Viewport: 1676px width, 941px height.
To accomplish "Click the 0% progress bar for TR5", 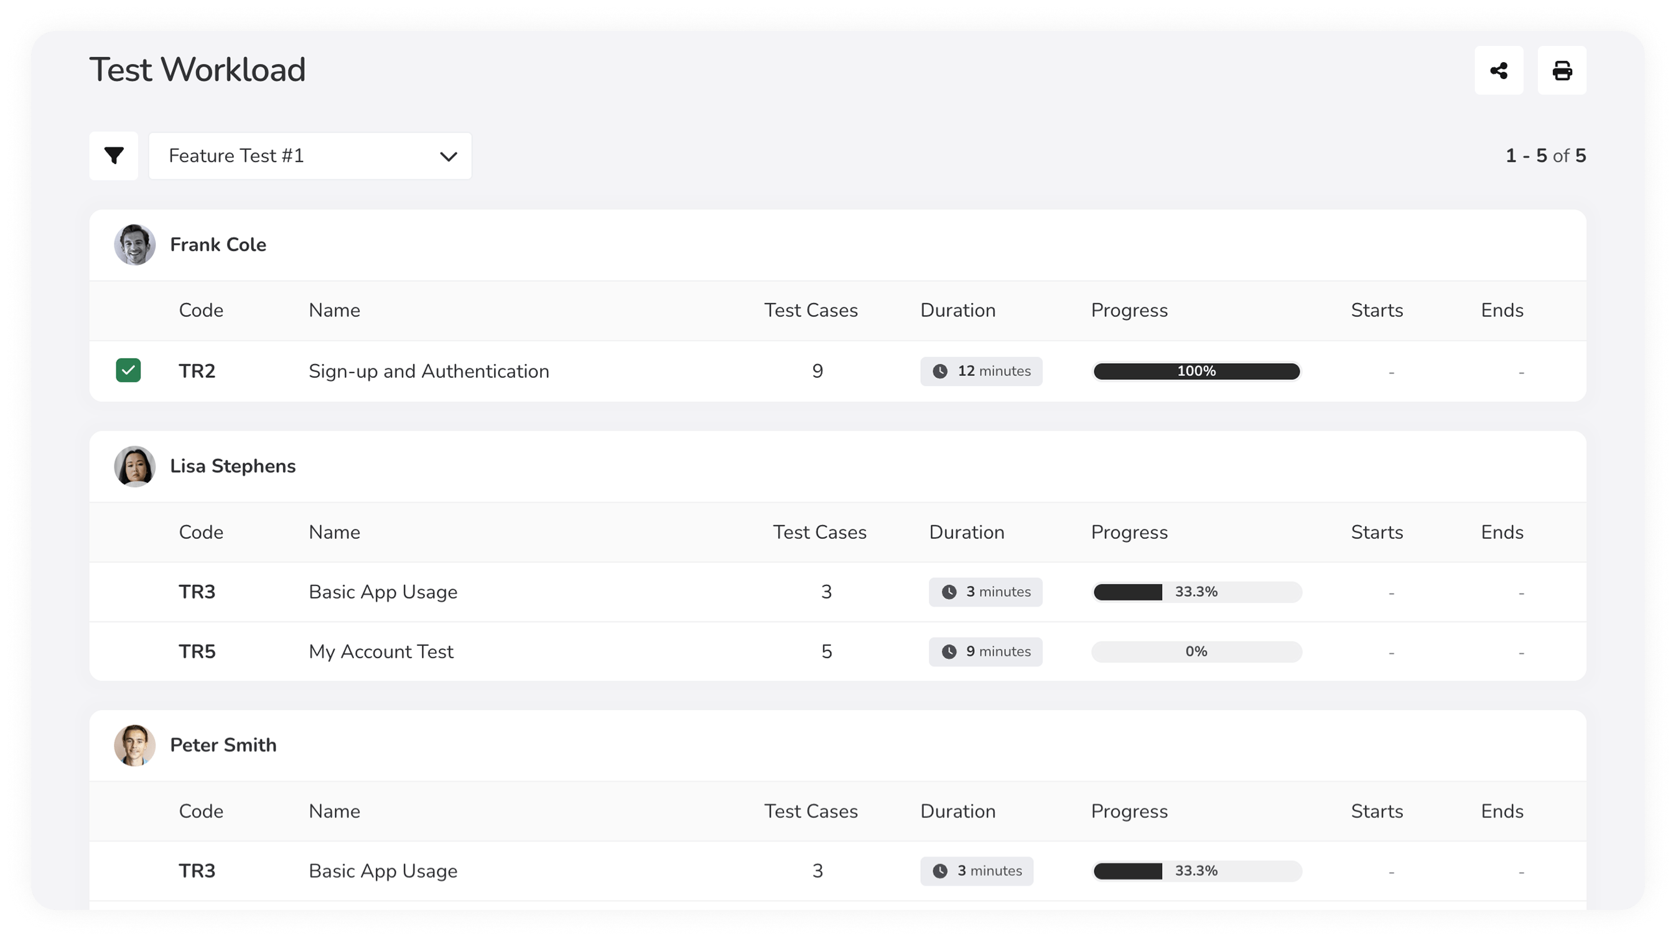I will (1196, 651).
